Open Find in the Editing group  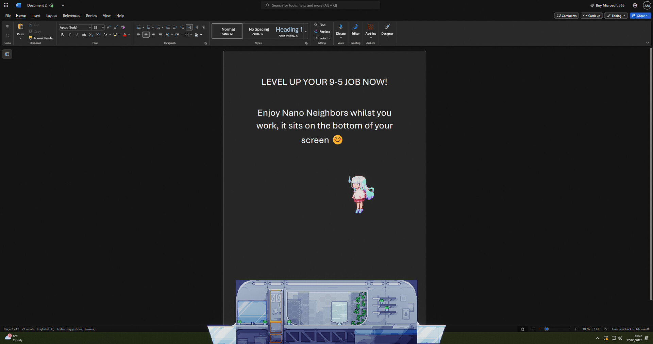[320, 25]
